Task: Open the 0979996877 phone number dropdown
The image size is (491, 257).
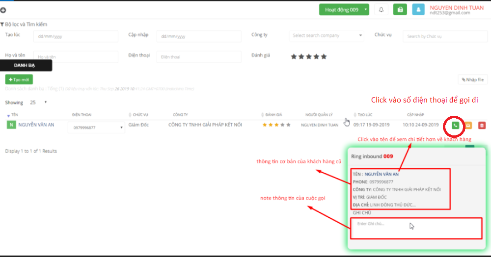Action: [96, 128]
